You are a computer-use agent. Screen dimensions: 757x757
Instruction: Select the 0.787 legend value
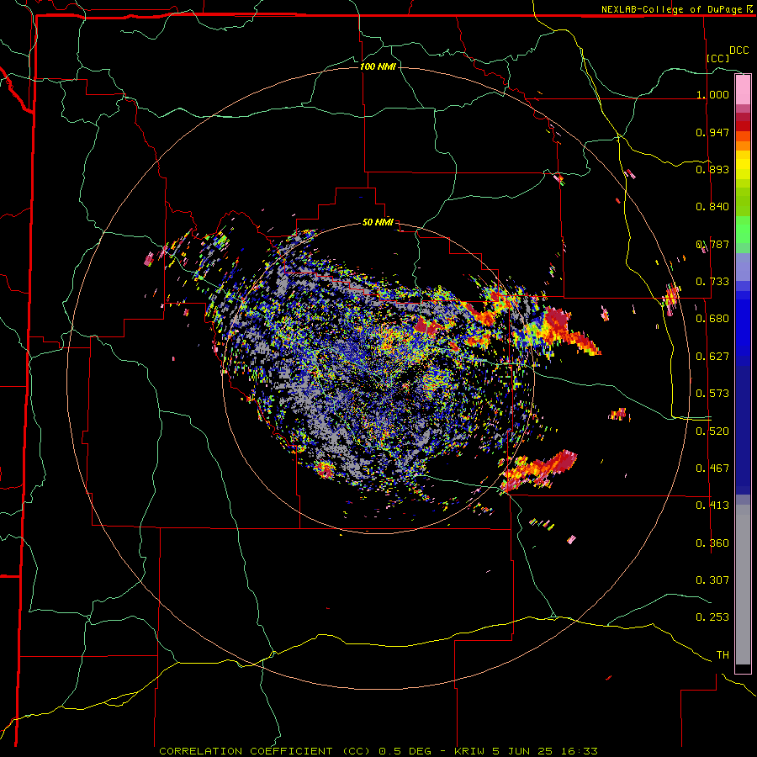712,244
